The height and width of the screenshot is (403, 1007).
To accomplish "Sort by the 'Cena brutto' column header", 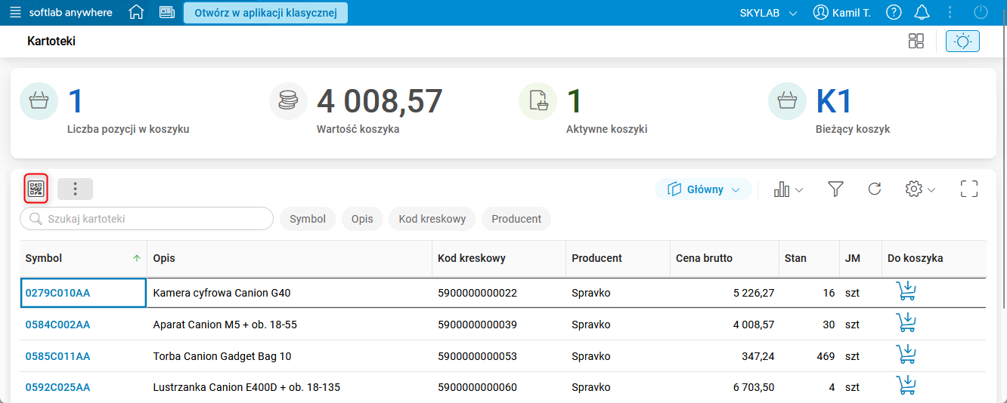I will (x=724, y=258).
